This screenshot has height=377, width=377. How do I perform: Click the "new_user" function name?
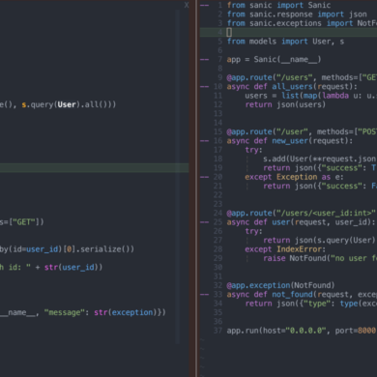pos(290,141)
